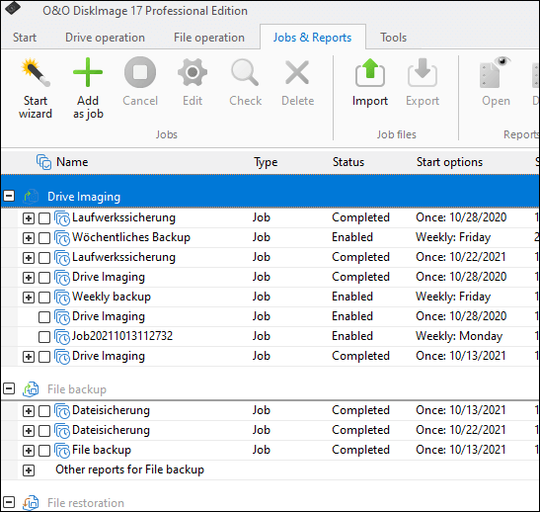Viewport: 540px width, 512px height.
Task: Click the Delete X icon
Action: coord(297,72)
